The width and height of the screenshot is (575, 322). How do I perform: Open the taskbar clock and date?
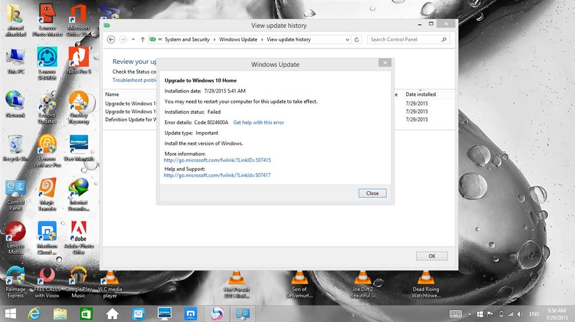coord(556,314)
